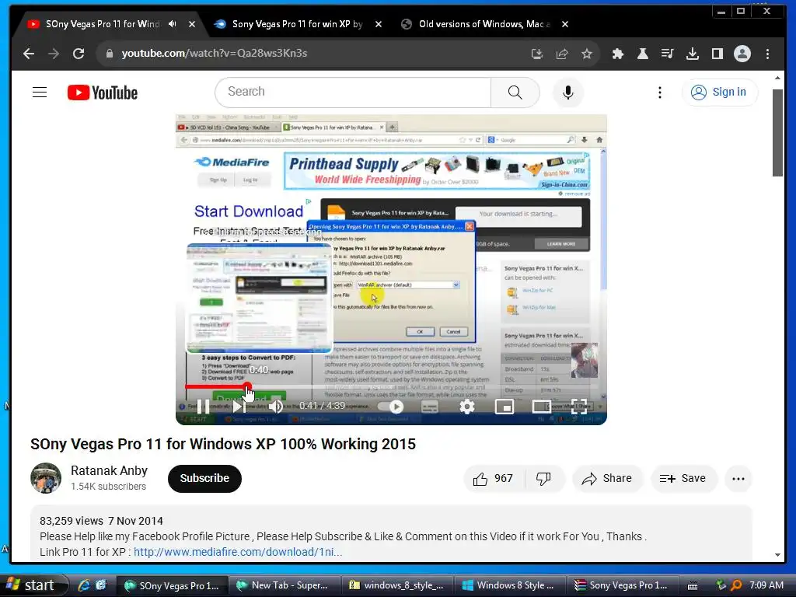Switch to the SOny Vegas Pro 11 YouTube tab
This screenshot has height=597, width=796.
[102, 24]
